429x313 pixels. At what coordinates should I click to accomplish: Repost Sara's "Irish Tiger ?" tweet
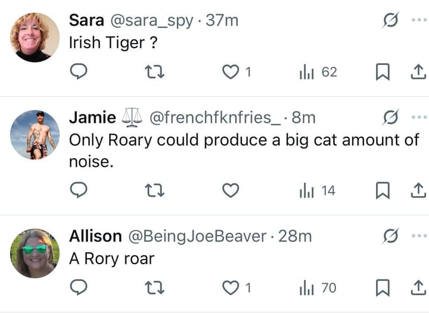(155, 72)
